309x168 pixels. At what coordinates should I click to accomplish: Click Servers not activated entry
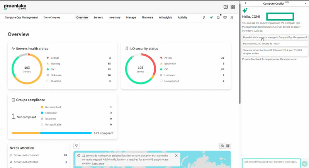(38, 162)
